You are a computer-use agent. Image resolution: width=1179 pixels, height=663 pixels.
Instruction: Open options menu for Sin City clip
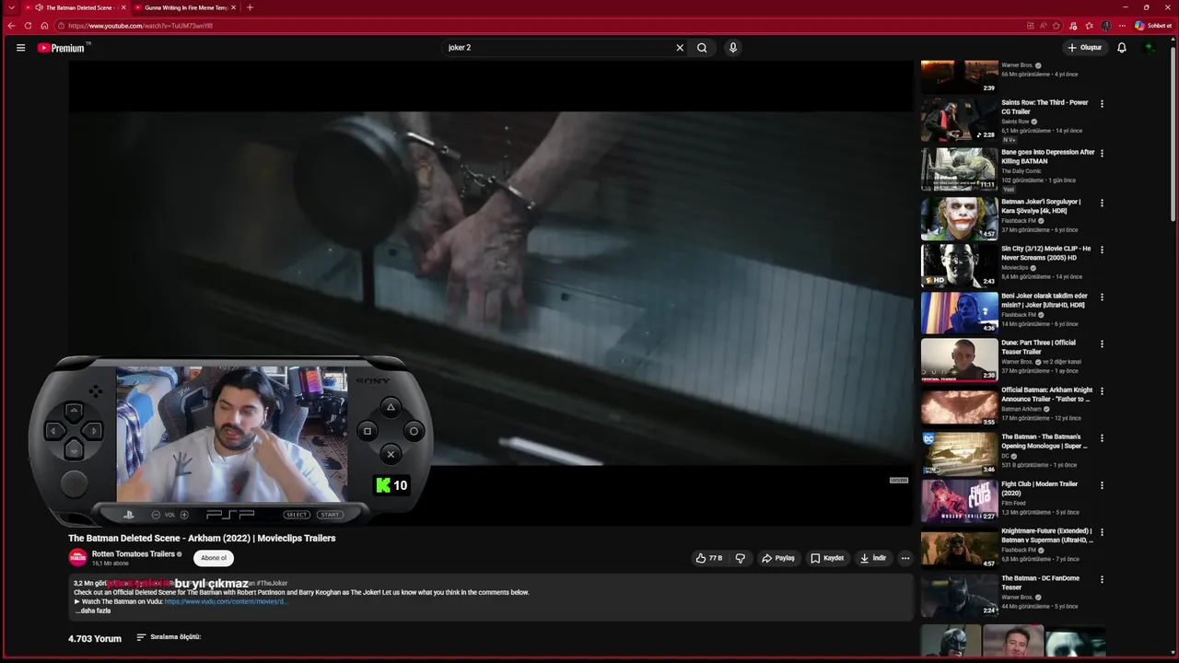tap(1102, 250)
